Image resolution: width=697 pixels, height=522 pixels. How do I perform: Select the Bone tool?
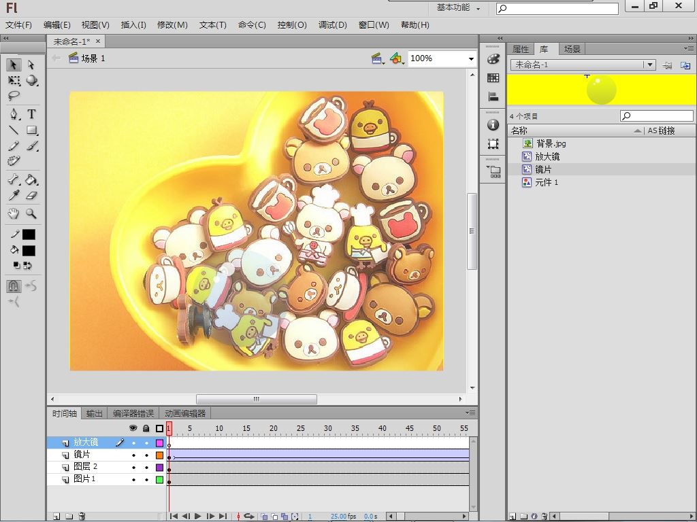click(x=14, y=179)
